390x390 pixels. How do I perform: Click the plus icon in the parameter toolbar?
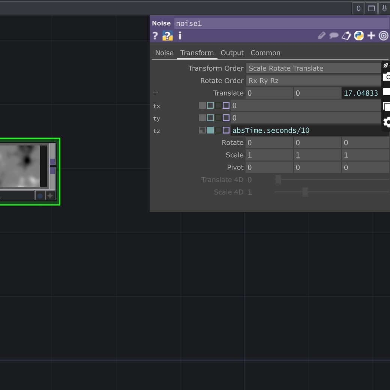(371, 36)
